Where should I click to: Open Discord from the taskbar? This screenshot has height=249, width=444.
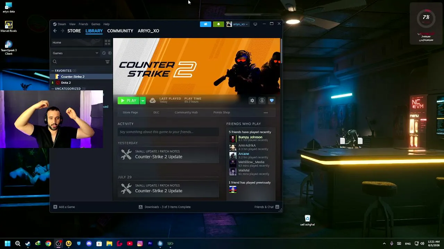coord(89,243)
